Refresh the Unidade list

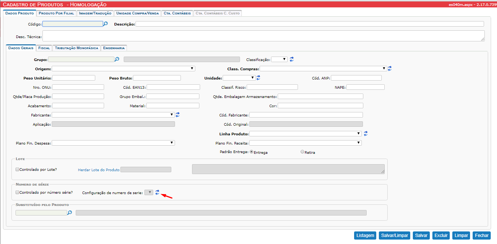point(258,78)
